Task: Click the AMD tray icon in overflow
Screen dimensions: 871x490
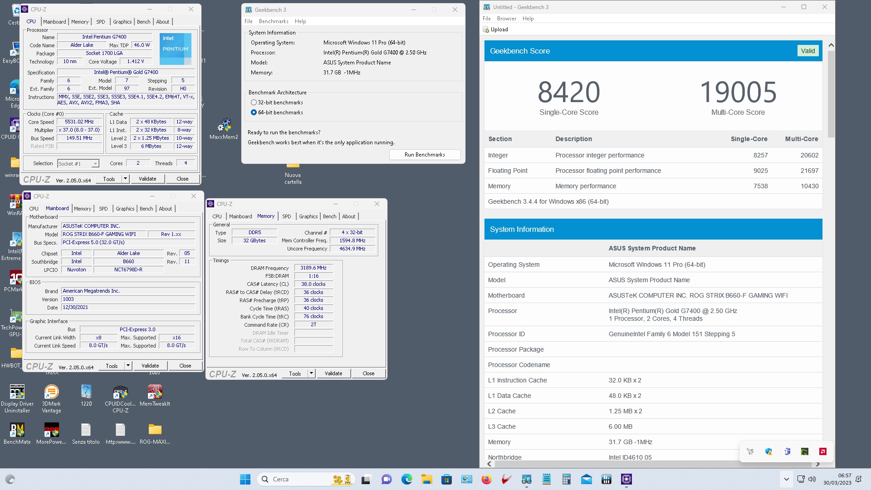Action: pyautogui.click(x=823, y=451)
